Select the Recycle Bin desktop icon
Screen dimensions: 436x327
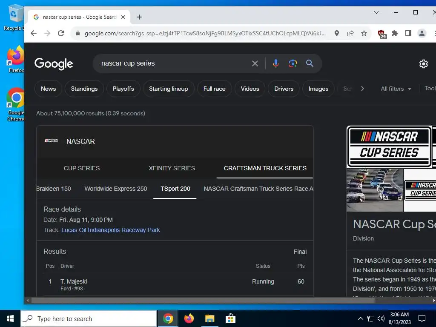coord(14,18)
